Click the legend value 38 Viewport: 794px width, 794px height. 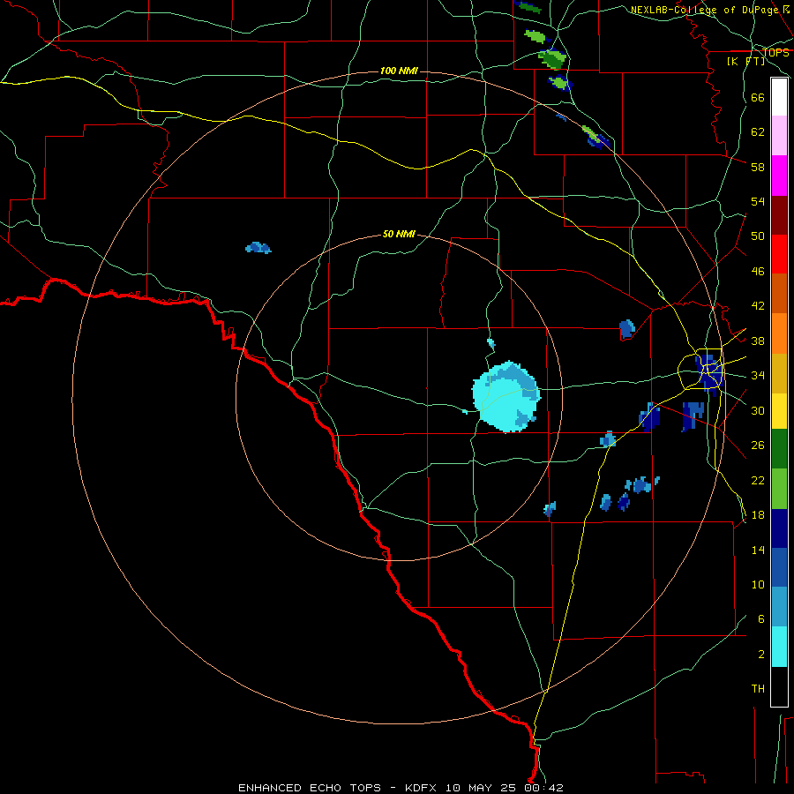pos(758,341)
